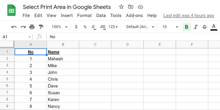Viewport: 220px width, 110px height.
Task: Open font size dropdown
Action: pos(170,27)
